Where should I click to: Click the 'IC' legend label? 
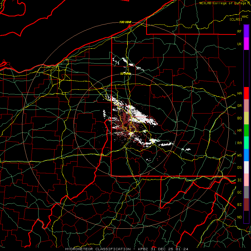[x=239, y=180]
